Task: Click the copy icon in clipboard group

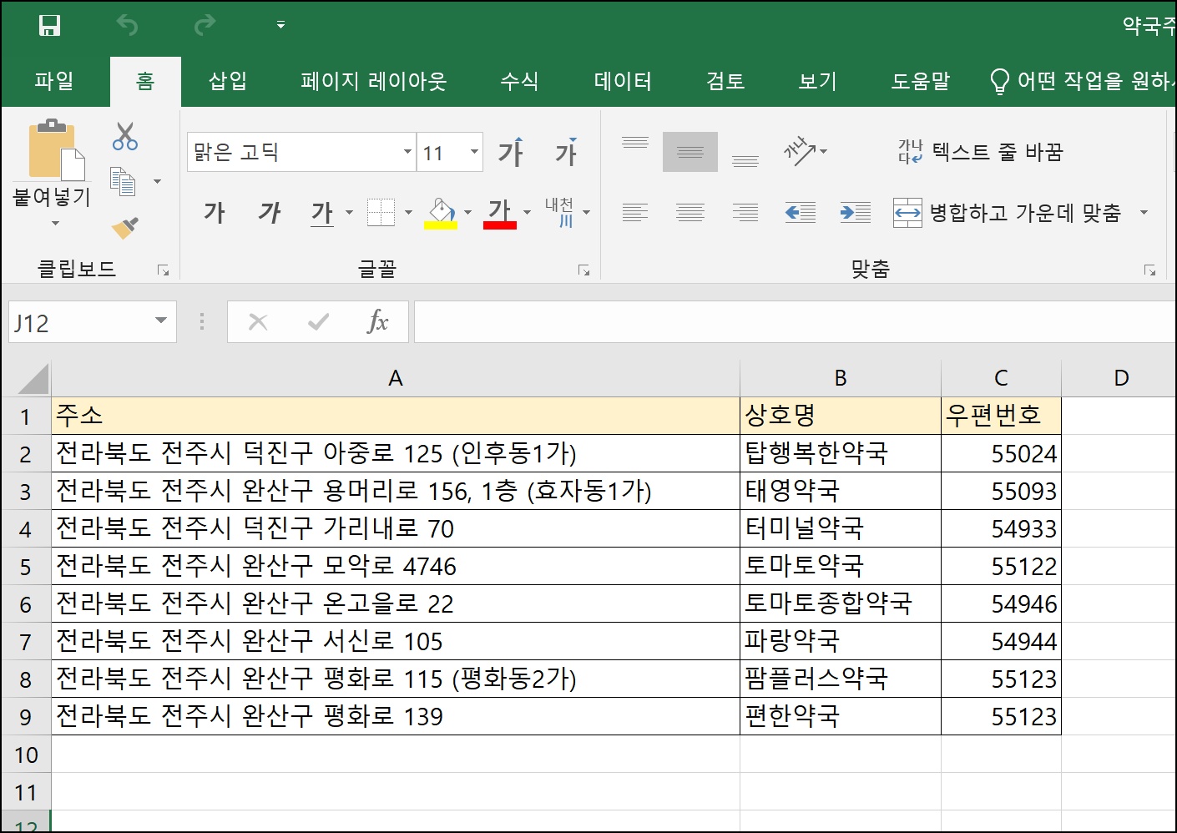Action: pyautogui.click(x=124, y=181)
